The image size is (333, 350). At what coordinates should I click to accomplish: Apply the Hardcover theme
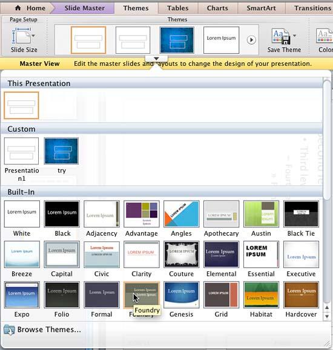pos(301,294)
